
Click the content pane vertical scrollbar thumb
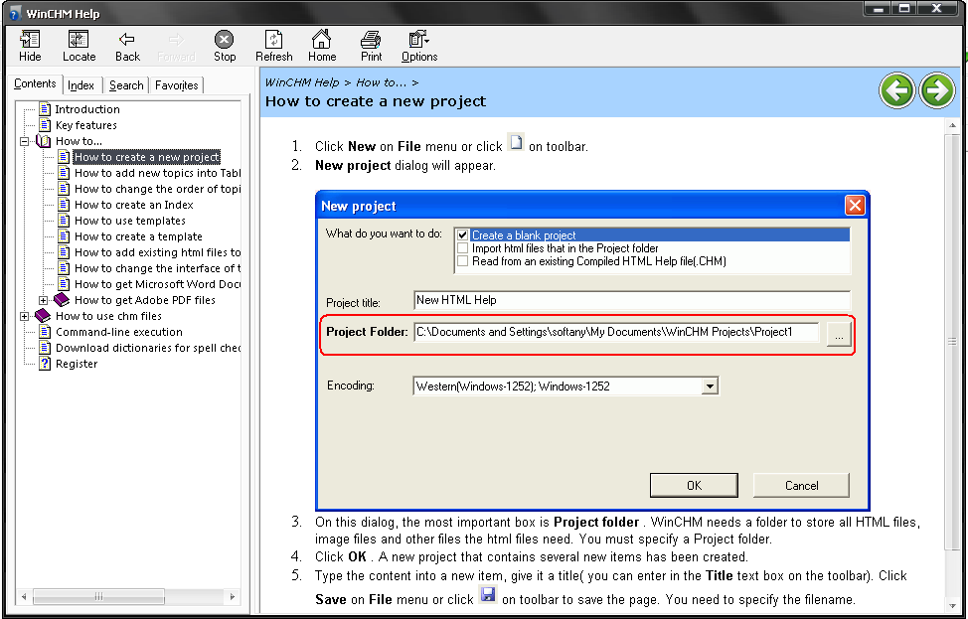(x=951, y=341)
